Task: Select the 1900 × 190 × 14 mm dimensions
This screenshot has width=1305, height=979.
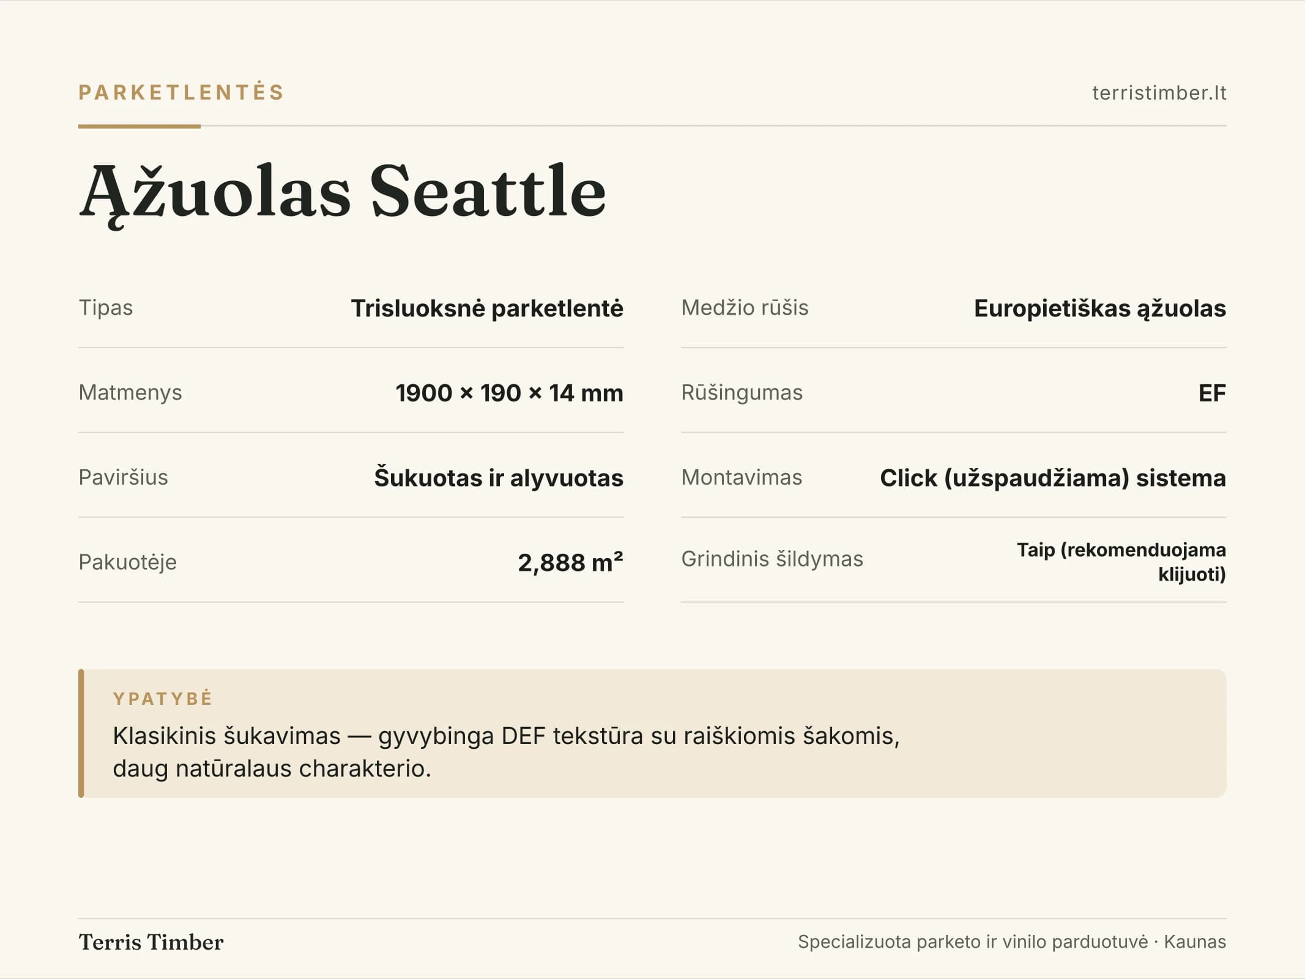Action: [509, 393]
